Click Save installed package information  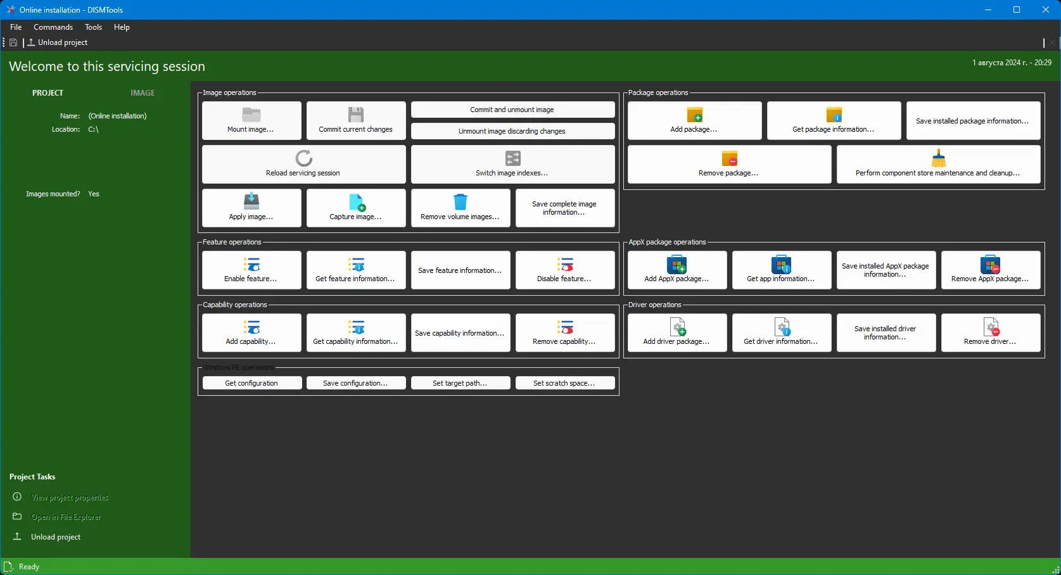click(x=973, y=120)
